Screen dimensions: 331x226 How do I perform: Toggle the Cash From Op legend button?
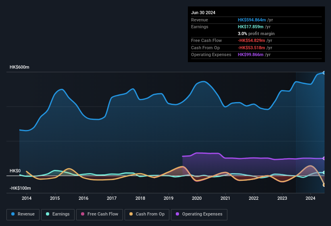pyautogui.click(x=147, y=214)
